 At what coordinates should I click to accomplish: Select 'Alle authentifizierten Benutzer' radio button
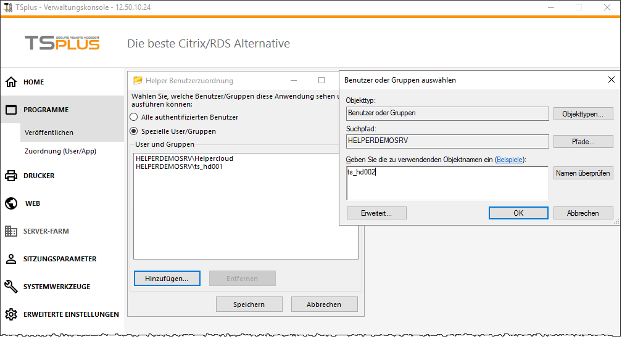tap(133, 117)
